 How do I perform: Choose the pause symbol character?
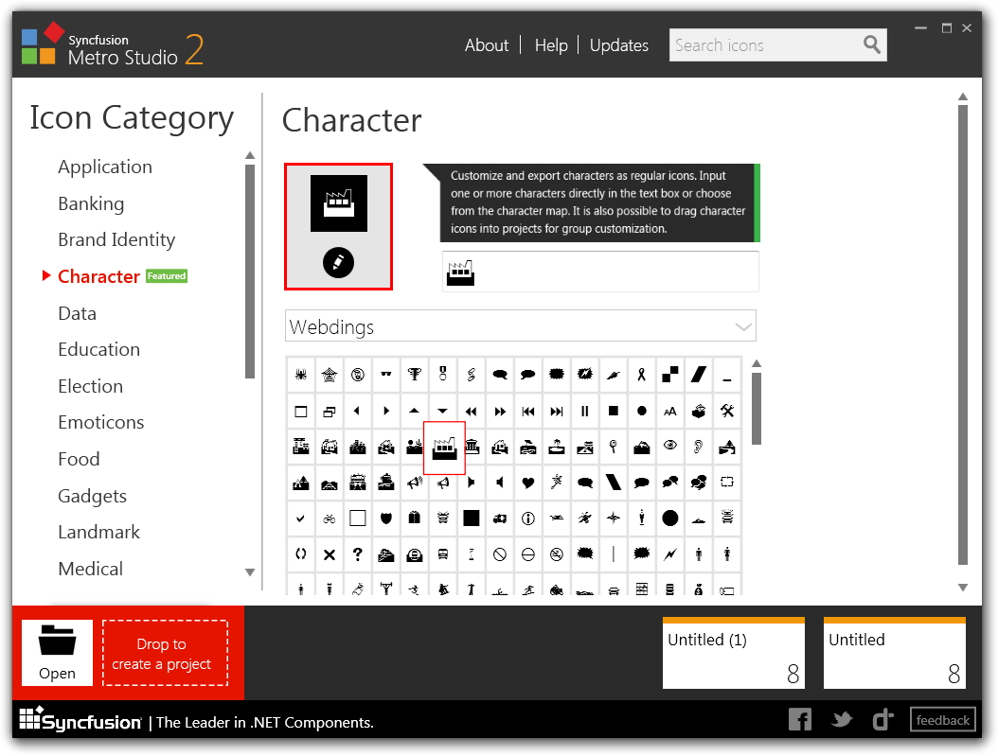tap(585, 412)
